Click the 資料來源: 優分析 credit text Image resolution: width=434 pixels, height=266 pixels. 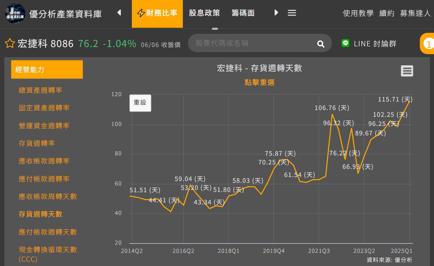[389, 260]
